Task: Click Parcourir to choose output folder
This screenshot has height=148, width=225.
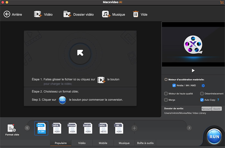Action: 206,109
